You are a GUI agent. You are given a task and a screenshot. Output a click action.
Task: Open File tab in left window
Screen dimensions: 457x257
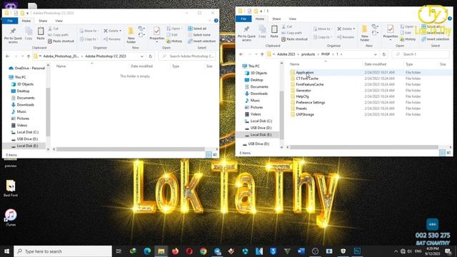pos(10,21)
